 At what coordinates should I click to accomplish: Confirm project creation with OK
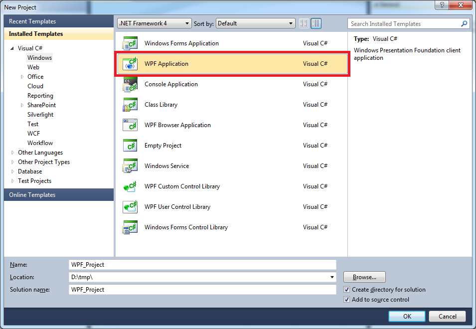pos(406,316)
